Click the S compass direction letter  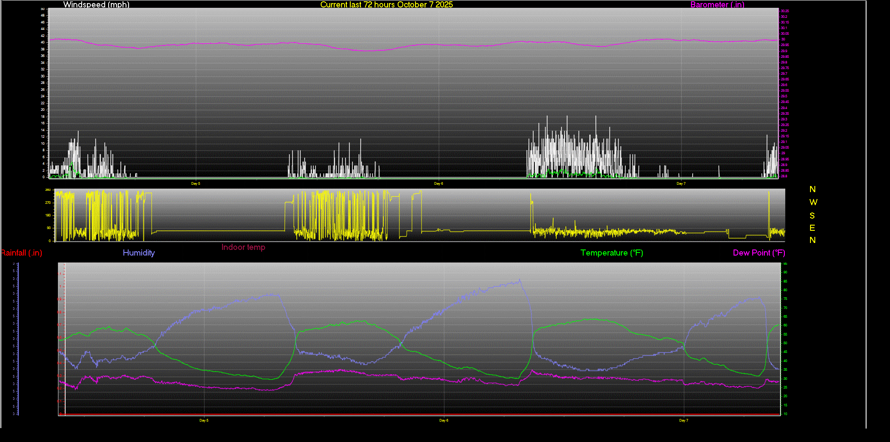click(812, 216)
